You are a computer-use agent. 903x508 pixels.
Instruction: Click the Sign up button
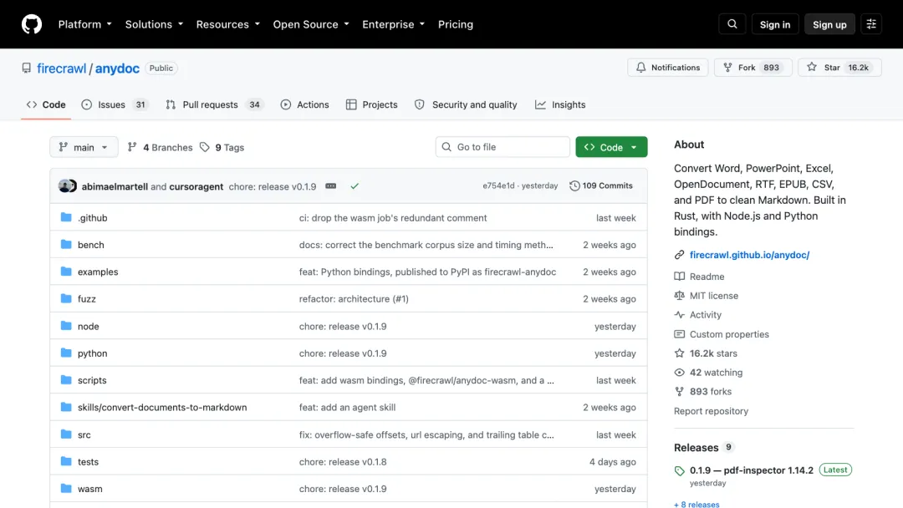[829, 24]
